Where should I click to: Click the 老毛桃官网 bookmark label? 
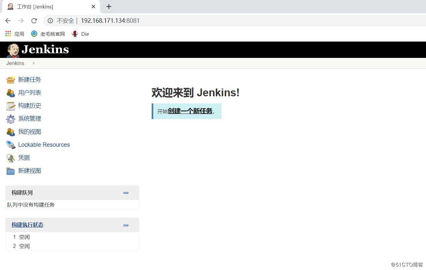click(x=53, y=34)
